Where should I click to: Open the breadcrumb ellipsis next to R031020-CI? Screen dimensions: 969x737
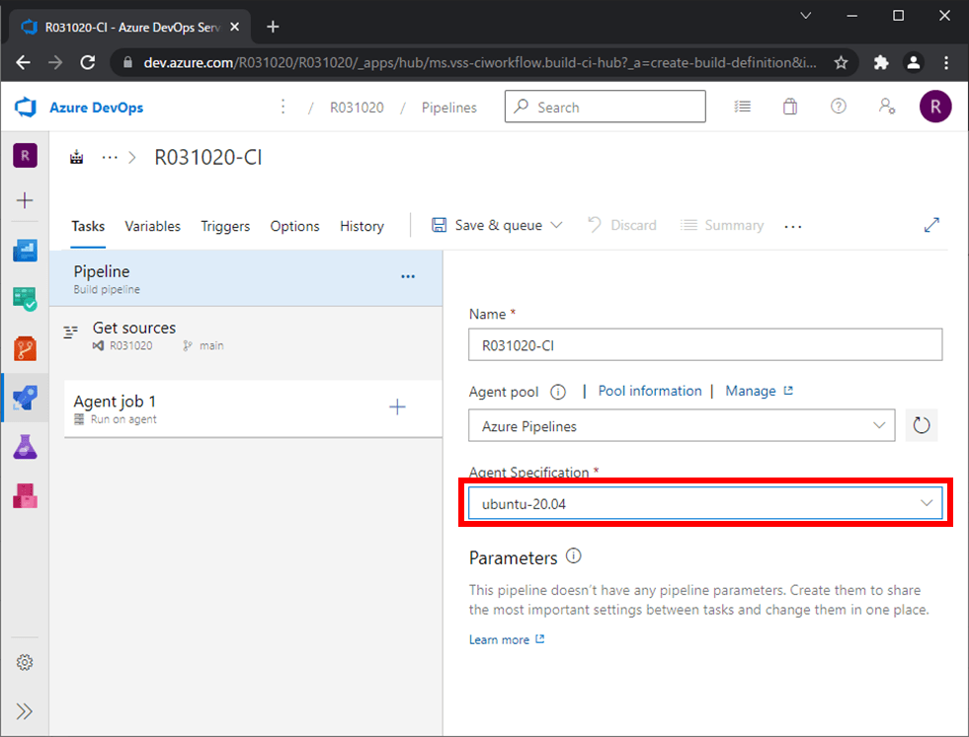[x=110, y=158]
